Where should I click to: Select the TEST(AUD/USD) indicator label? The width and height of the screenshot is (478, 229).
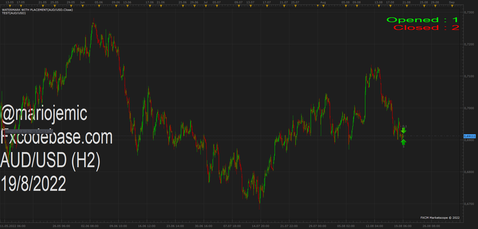pyautogui.click(x=14, y=13)
